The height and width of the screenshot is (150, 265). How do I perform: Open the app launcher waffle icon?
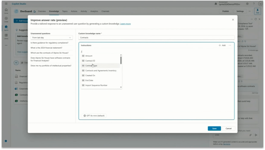[x=6, y=4]
